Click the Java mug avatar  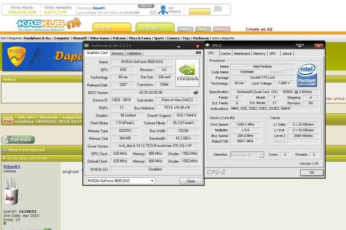[13, 191]
